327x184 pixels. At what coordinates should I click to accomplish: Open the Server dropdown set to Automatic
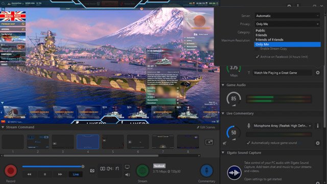(x=287, y=16)
